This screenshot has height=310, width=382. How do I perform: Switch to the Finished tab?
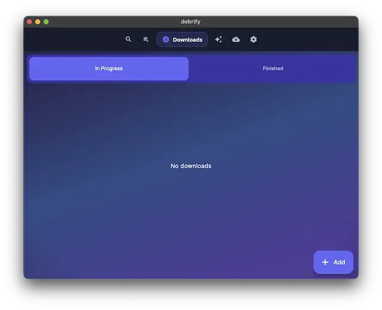click(273, 69)
